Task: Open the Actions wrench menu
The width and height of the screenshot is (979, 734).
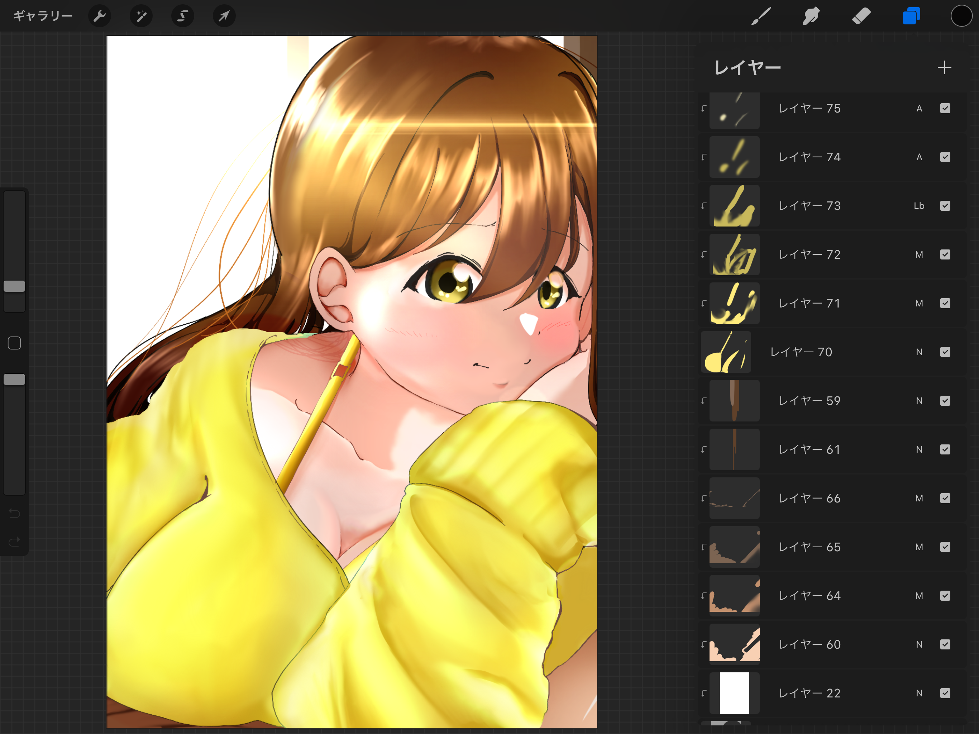Action: 100,16
